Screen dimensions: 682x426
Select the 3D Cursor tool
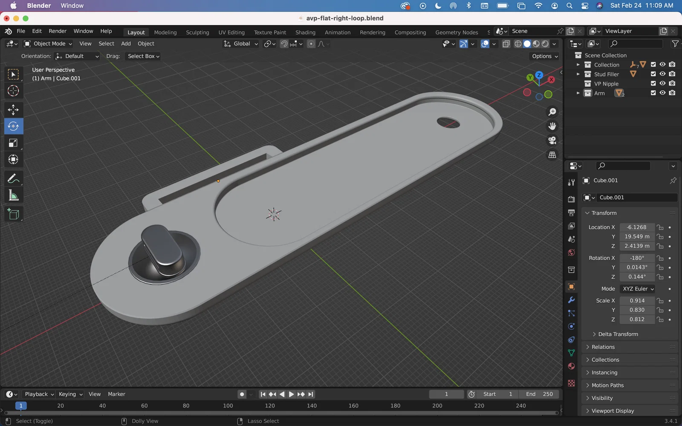tap(13, 91)
